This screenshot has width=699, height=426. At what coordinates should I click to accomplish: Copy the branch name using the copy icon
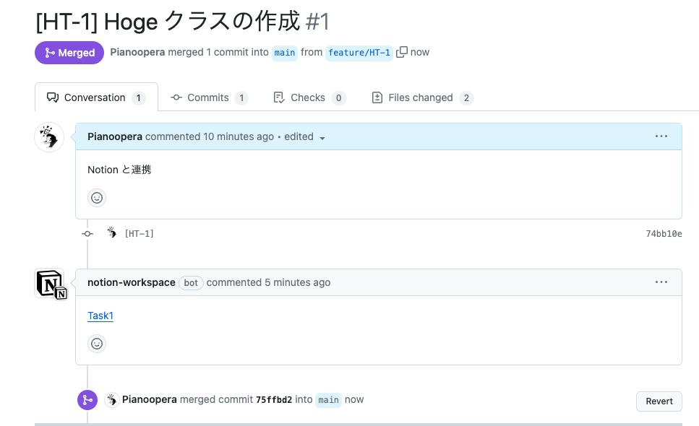[x=401, y=52]
